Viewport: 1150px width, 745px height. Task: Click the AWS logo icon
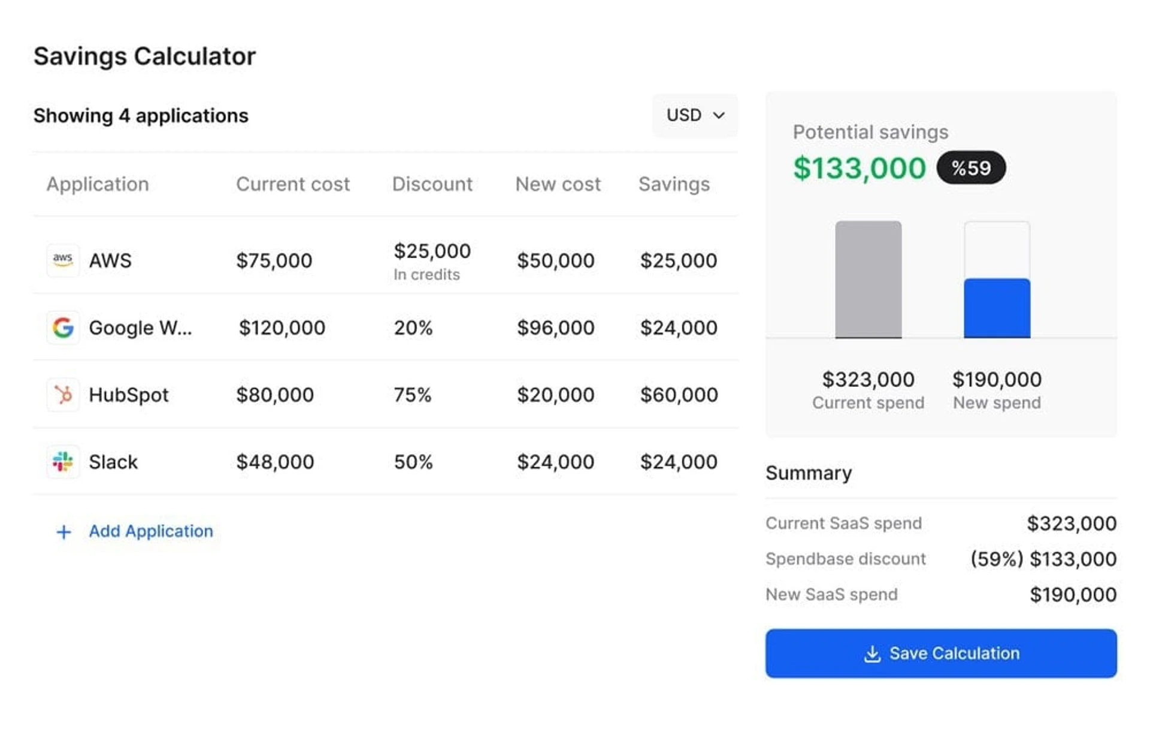[63, 261]
